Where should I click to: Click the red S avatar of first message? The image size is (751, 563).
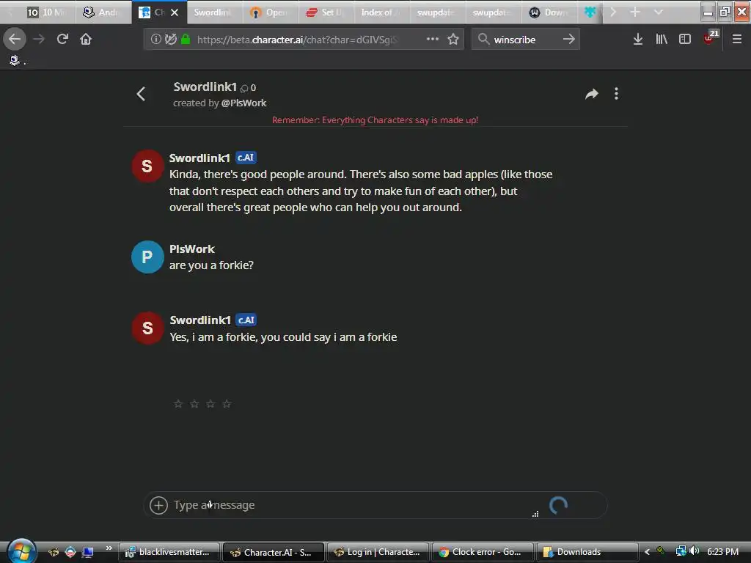pyautogui.click(x=147, y=166)
